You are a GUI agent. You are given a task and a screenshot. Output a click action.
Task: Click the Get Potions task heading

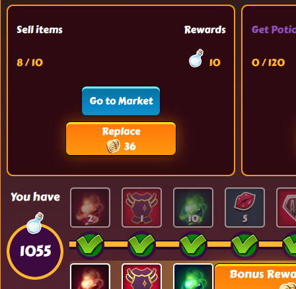click(274, 30)
